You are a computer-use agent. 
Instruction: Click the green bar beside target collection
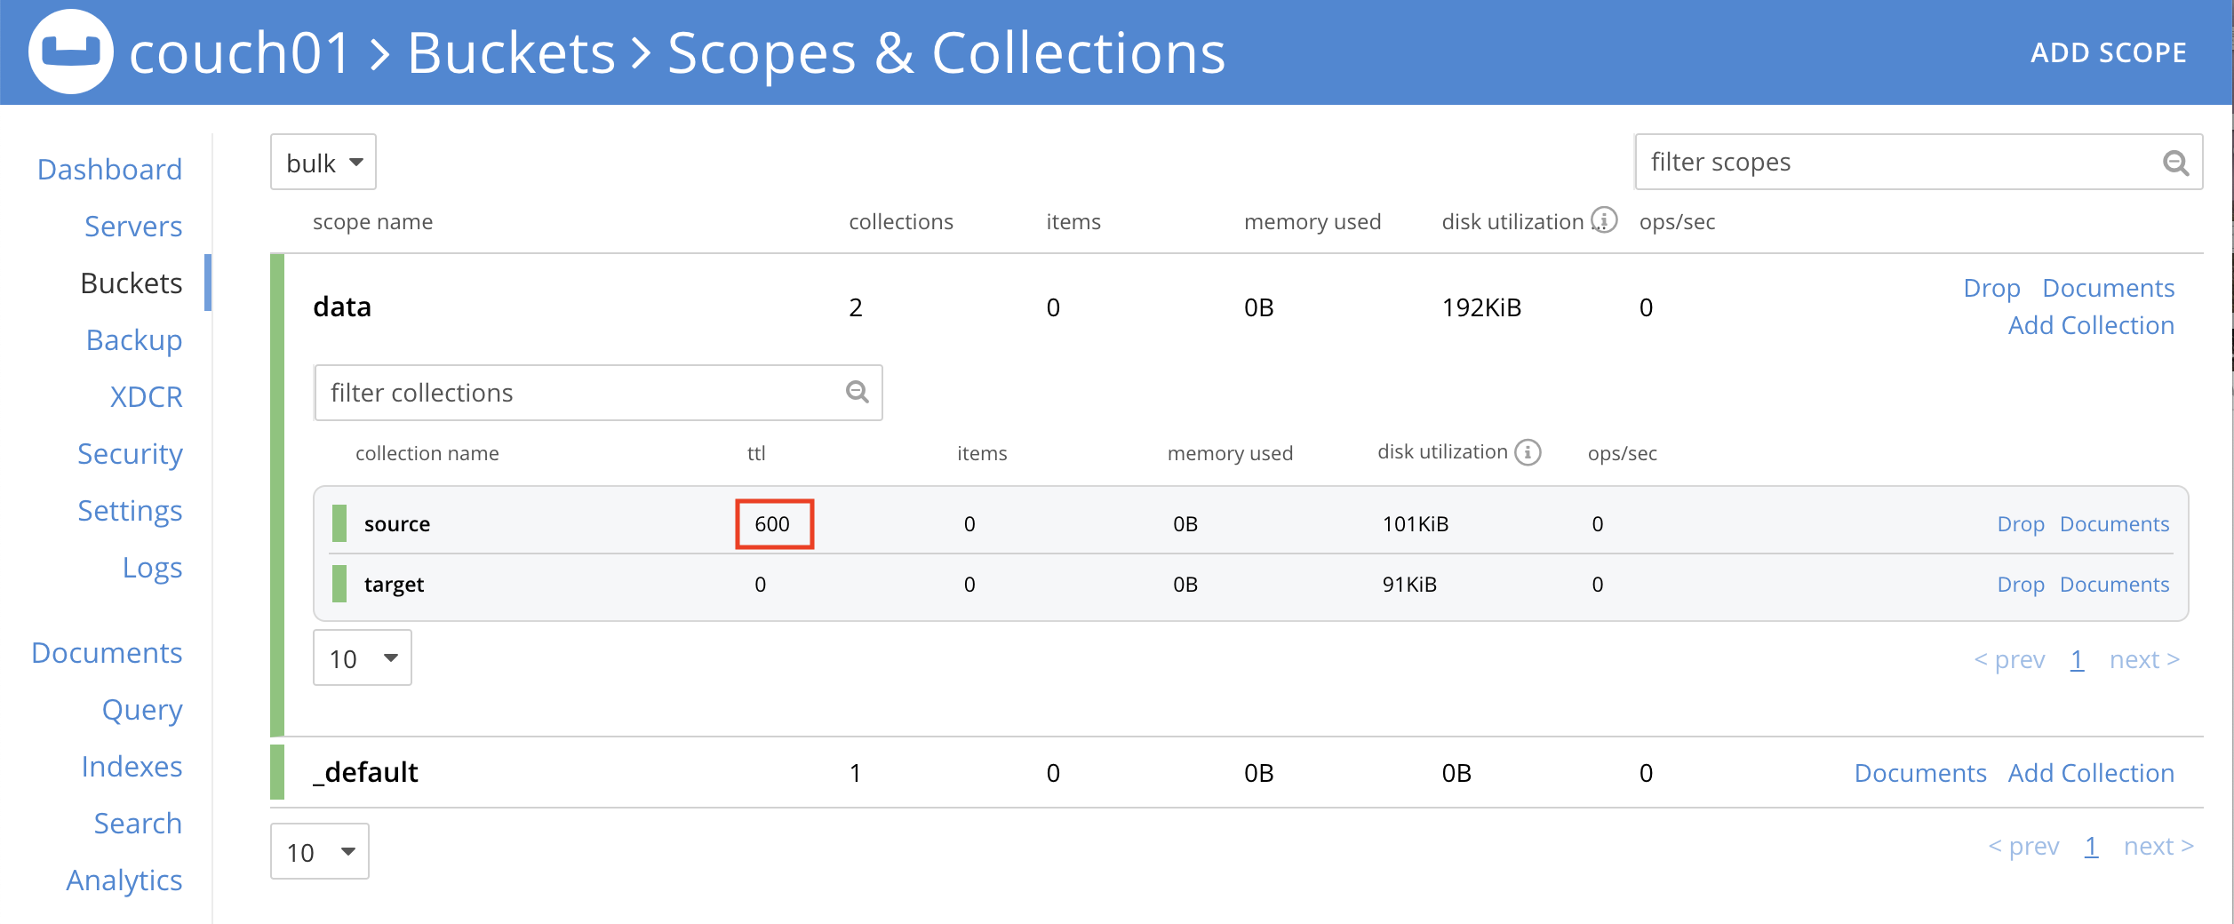coord(341,584)
